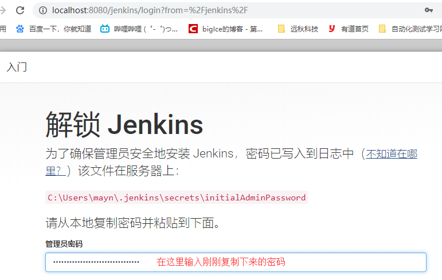
Task: Focus the 管理员密码 password field
Action: point(236,262)
